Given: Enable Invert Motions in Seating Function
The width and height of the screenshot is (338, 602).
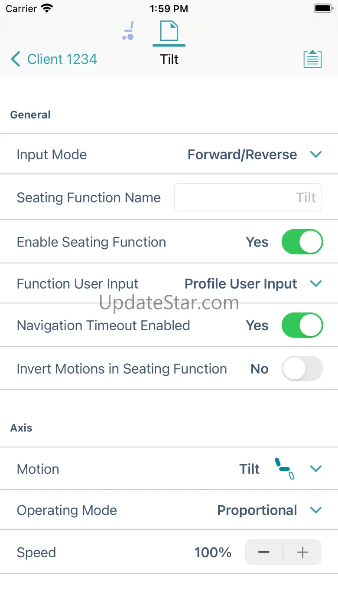Looking at the screenshot, I should point(302,369).
